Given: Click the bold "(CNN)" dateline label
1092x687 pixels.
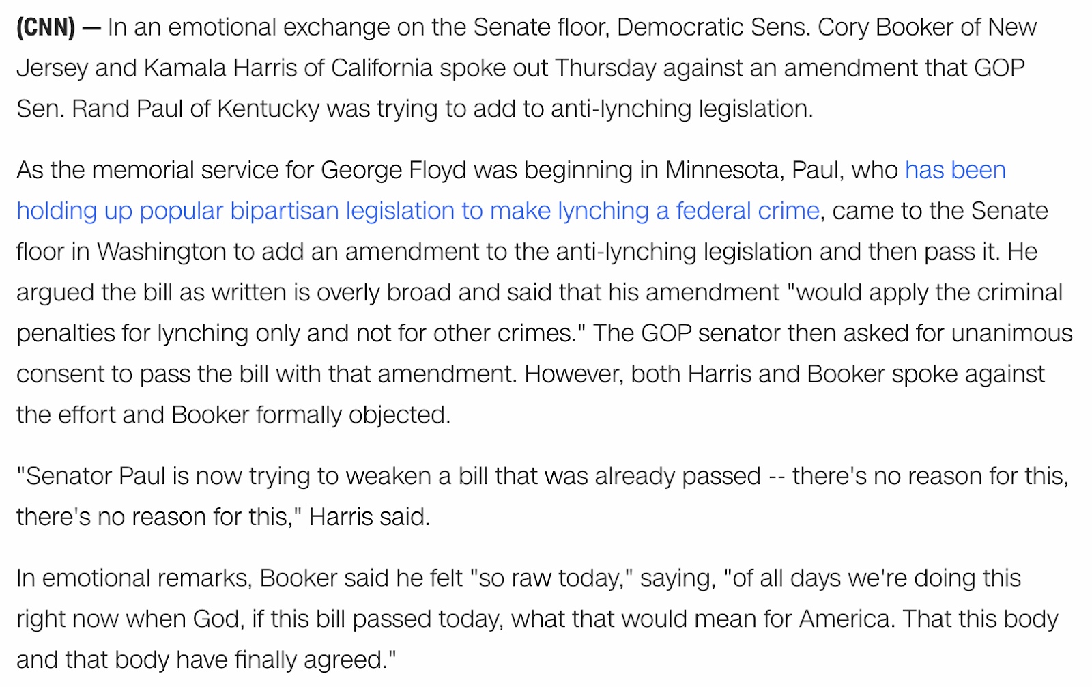Looking at the screenshot, I should click(45, 27).
